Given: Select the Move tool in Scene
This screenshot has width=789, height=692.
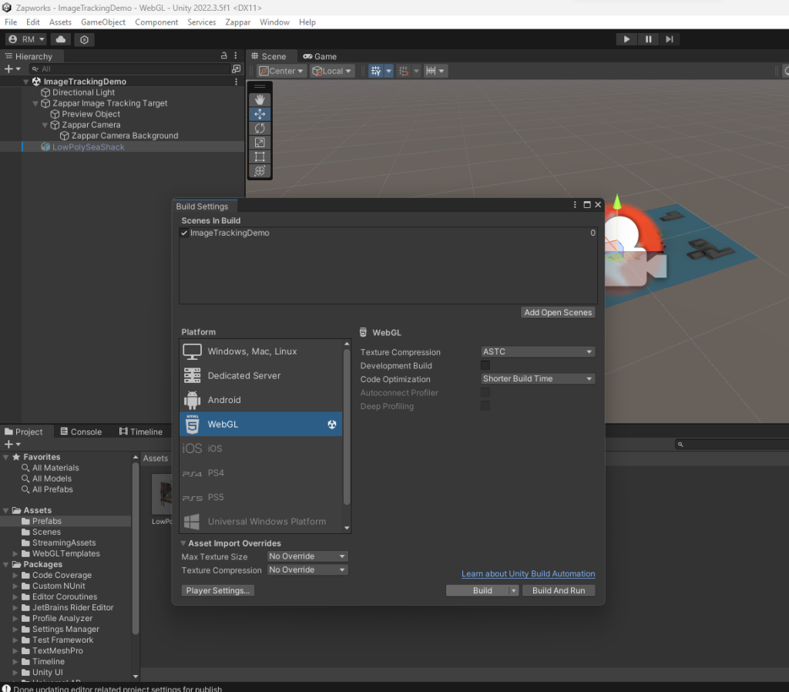Looking at the screenshot, I should pos(260,114).
